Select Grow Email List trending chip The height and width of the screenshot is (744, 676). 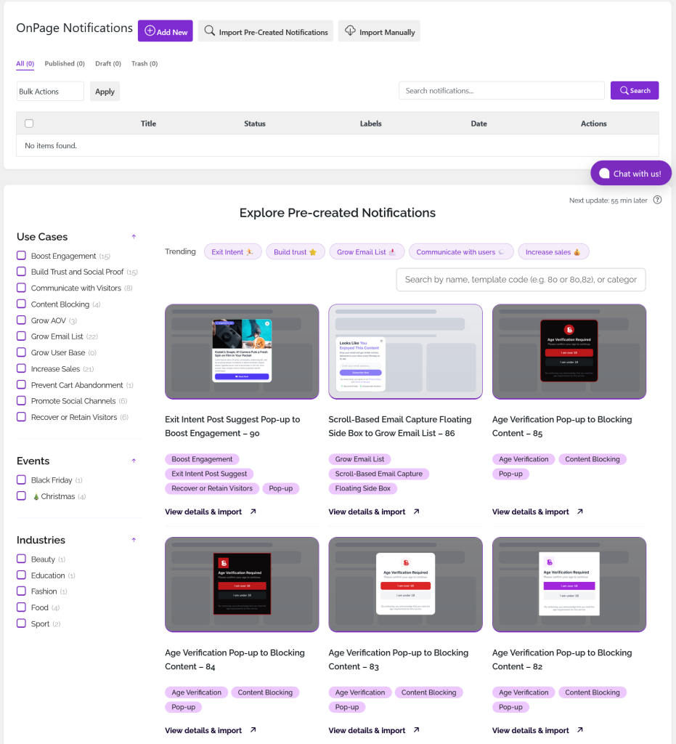coord(367,252)
